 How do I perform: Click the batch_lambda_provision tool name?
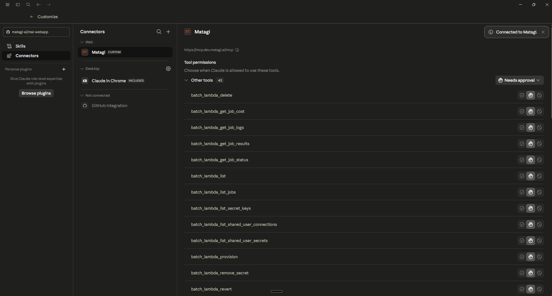pyautogui.click(x=214, y=257)
